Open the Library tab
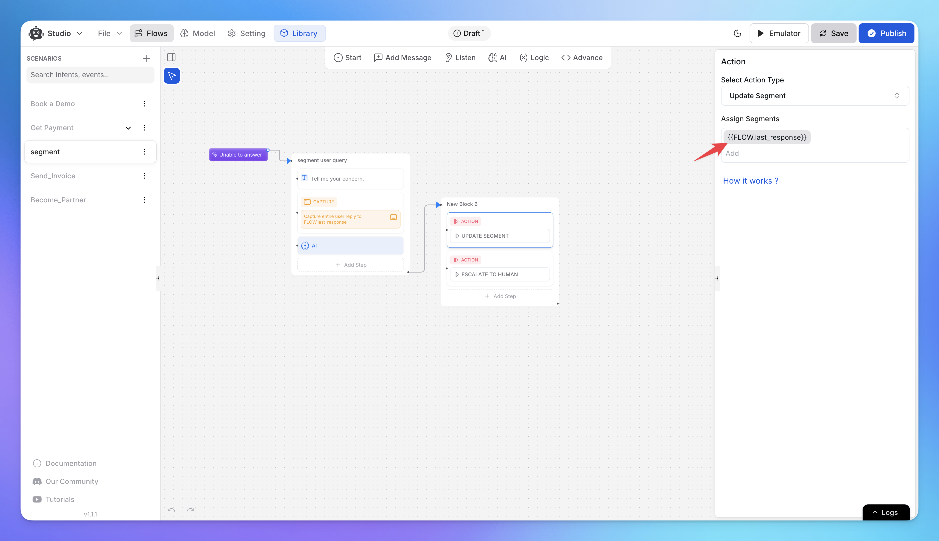The height and width of the screenshot is (541, 939). [x=299, y=34]
